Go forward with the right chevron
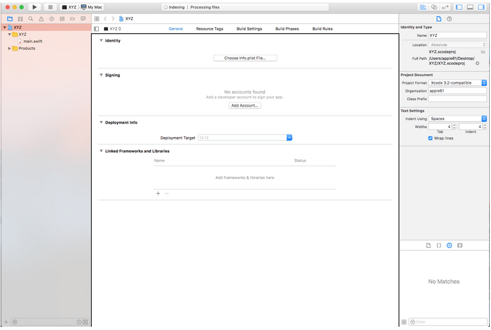The image size is (491, 330). tap(113, 19)
